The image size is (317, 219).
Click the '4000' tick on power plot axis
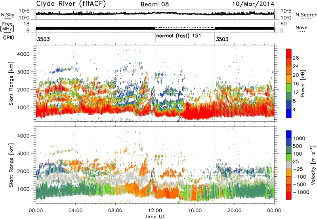[x=23, y=54]
